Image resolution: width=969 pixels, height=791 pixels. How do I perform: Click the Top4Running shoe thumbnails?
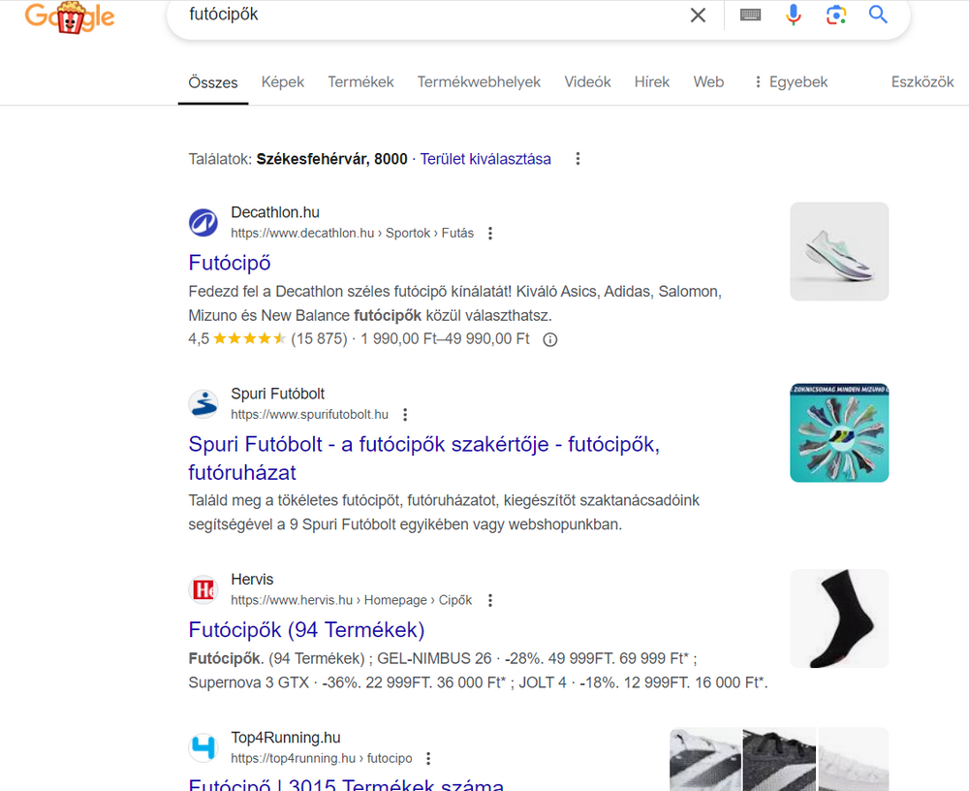point(779,759)
